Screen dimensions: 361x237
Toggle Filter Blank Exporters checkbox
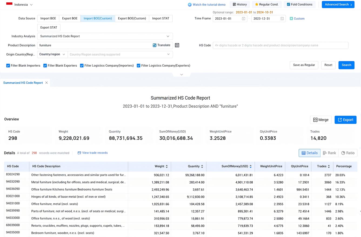point(45,66)
